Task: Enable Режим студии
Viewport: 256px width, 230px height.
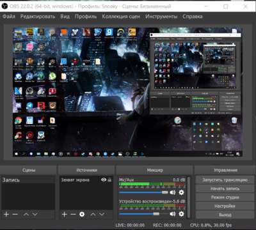Action: point(225,197)
